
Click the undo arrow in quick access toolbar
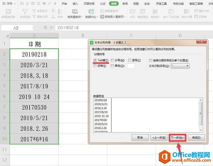tap(44, 4)
